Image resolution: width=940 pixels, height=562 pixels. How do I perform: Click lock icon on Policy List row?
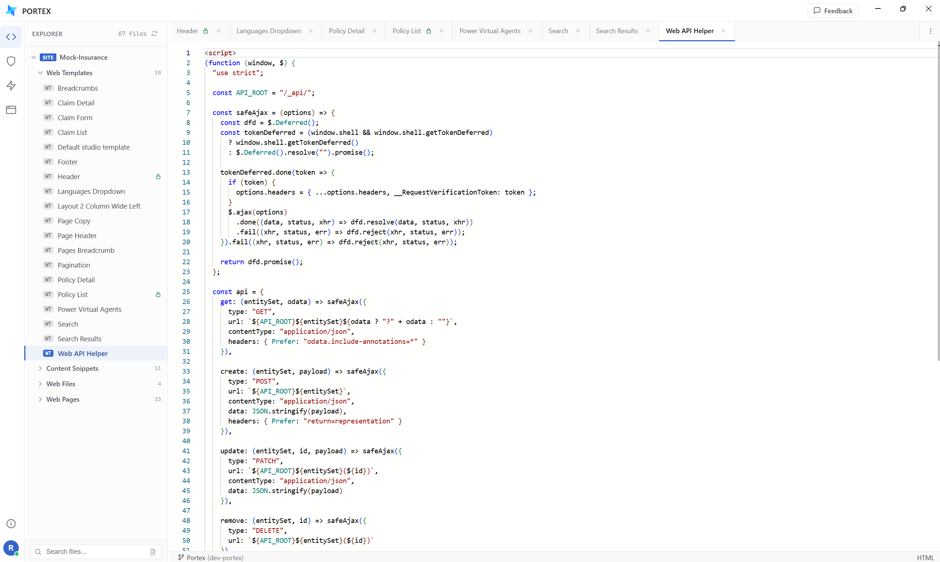[158, 294]
